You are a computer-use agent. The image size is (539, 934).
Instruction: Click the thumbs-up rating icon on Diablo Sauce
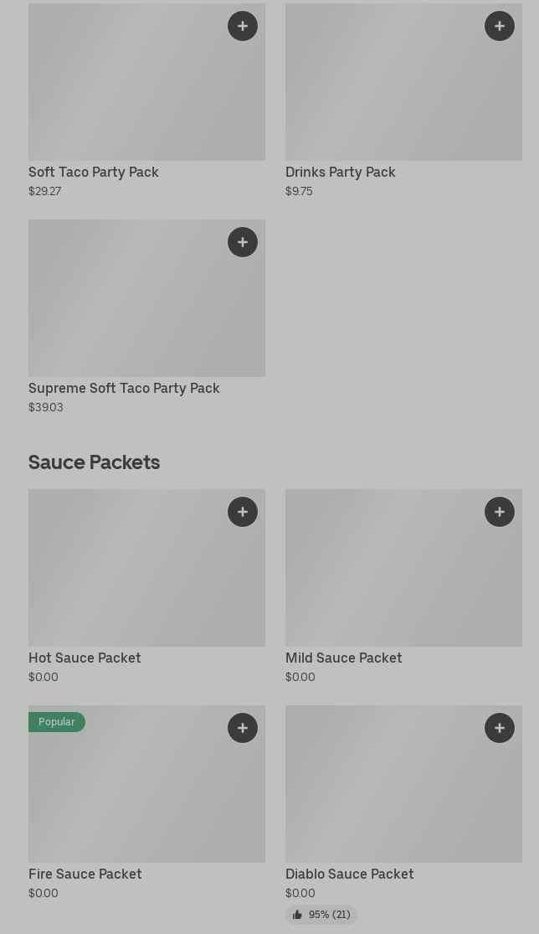297,915
